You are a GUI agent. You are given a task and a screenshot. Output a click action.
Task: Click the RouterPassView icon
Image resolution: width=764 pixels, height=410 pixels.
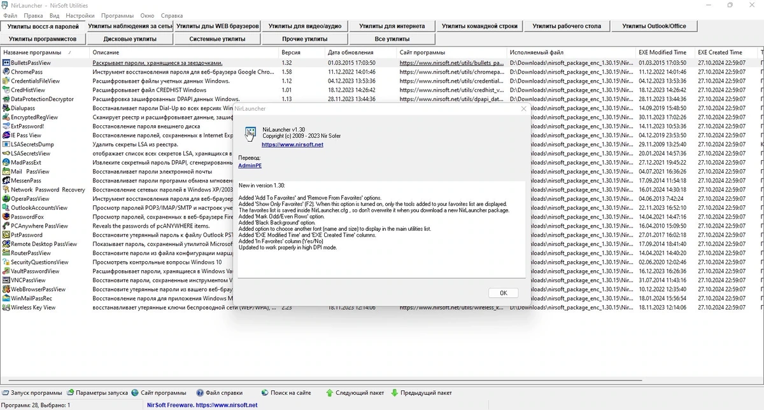[x=6, y=253]
